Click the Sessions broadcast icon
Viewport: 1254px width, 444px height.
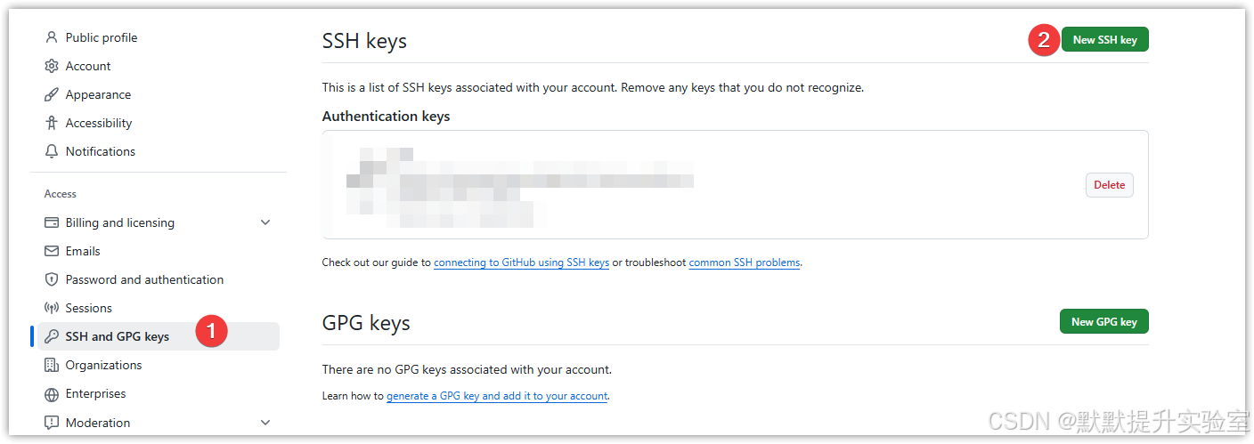(52, 308)
